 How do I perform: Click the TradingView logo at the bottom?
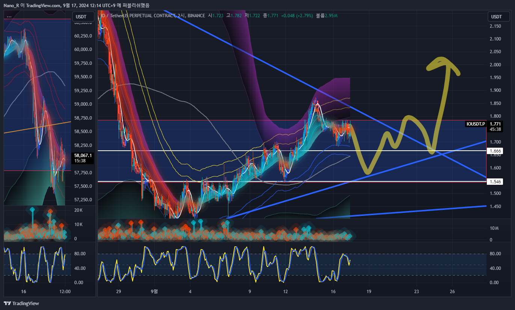(x=21, y=303)
